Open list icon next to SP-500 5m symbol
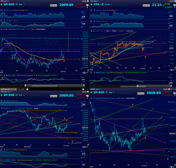The width and height of the screenshot is (176, 168). click(16, 4)
